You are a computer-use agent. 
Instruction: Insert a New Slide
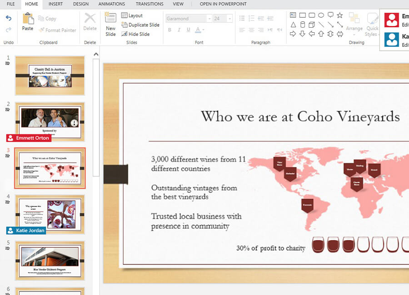[x=110, y=20]
